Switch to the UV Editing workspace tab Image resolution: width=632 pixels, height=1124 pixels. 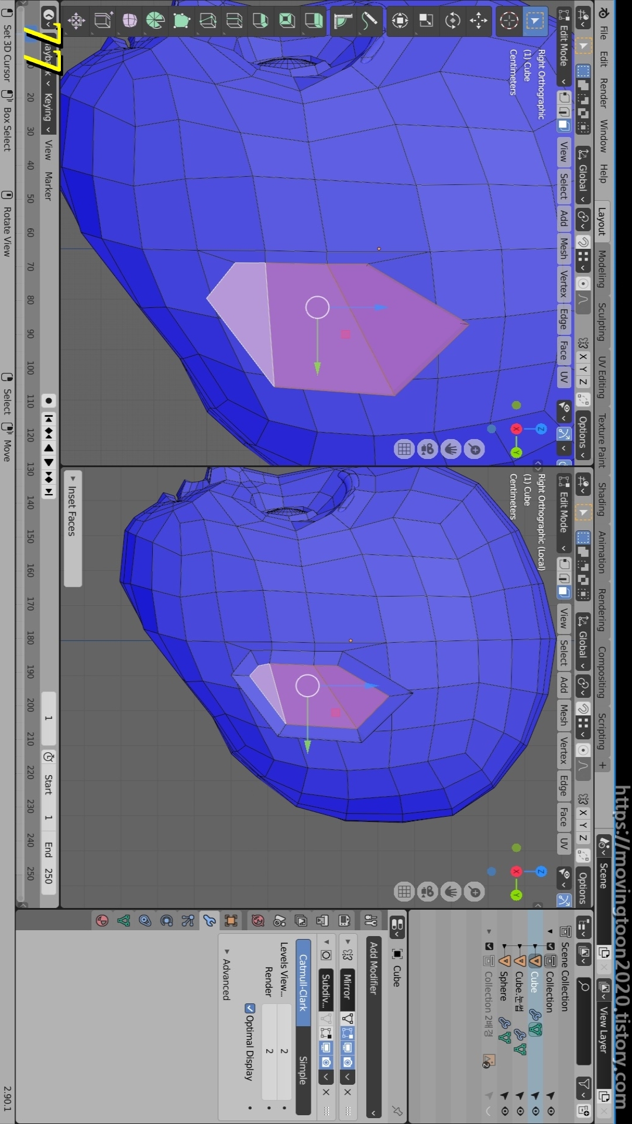(x=602, y=377)
